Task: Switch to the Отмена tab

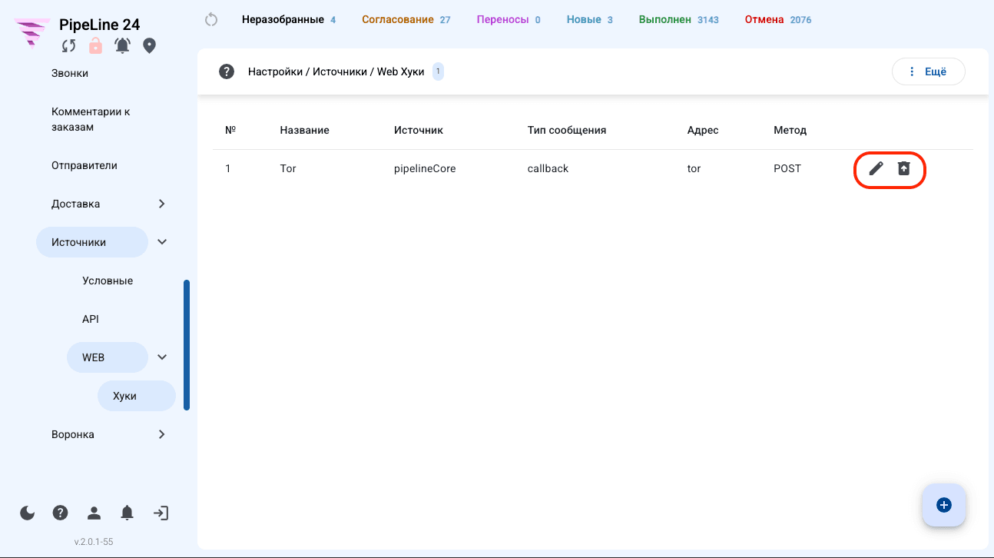Action: coord(777,19)
